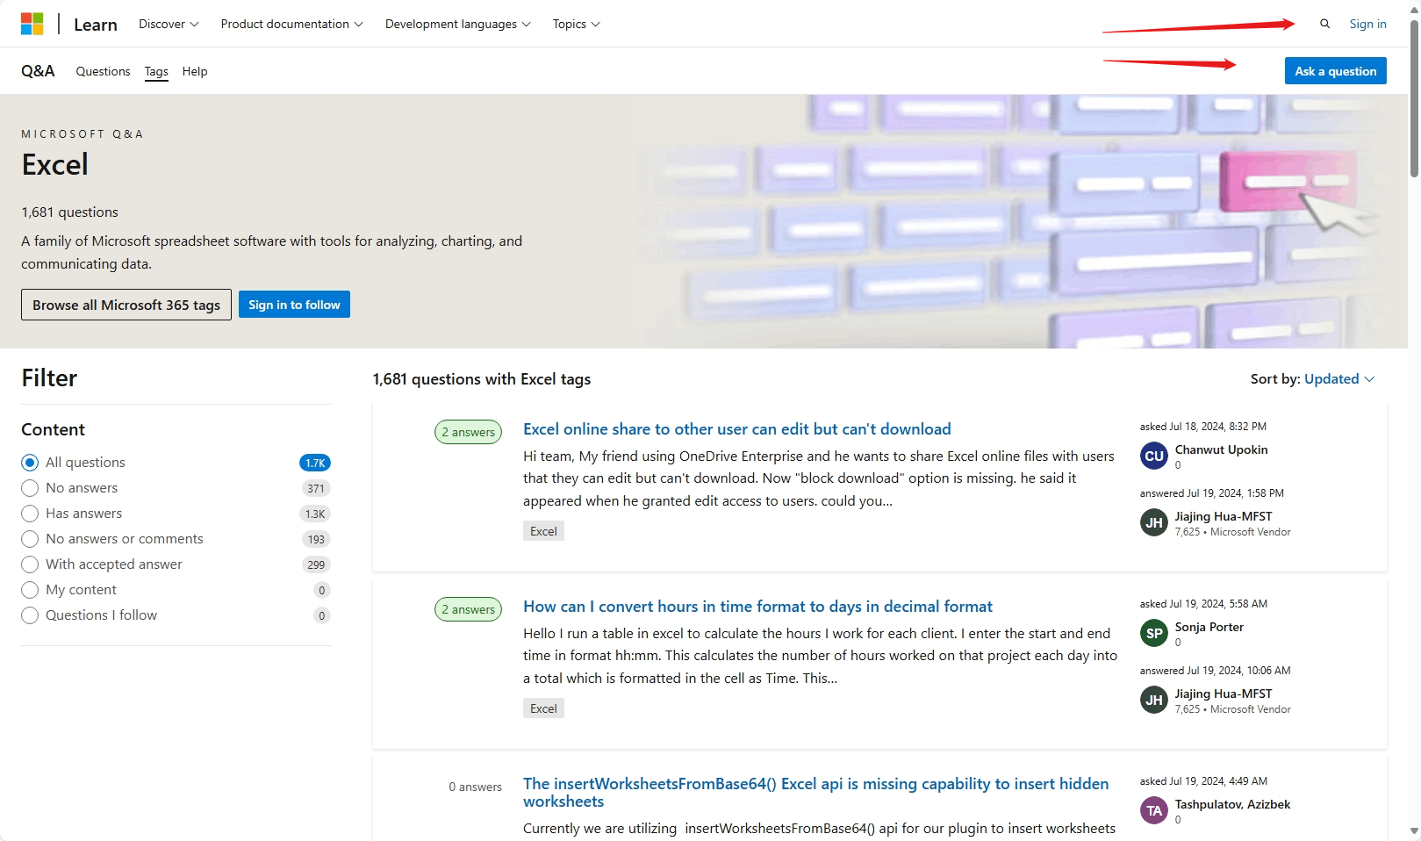
Task: Select Questions I follow filter
Action: click(x=30, y=615)
